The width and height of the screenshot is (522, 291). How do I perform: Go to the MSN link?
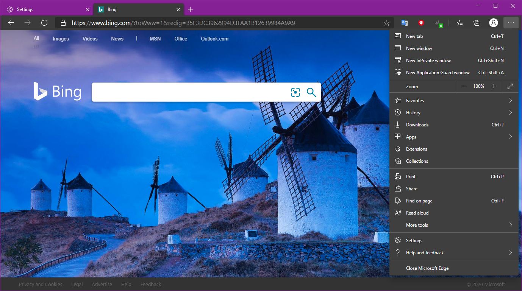click(155, 39)
